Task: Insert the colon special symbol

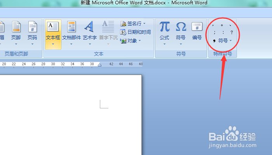Action: pyautogui.click(x=223, y=32)
